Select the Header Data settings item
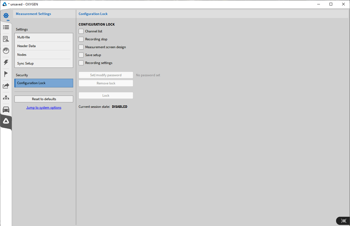Viewport: 350px width, 226px height. (44, 46)
